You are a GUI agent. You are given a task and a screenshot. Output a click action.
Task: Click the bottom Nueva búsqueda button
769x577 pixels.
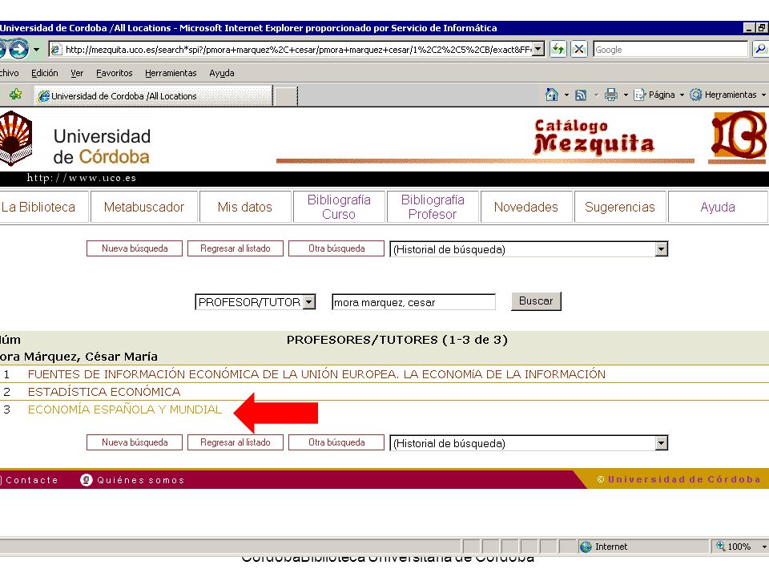pos(135,442)
